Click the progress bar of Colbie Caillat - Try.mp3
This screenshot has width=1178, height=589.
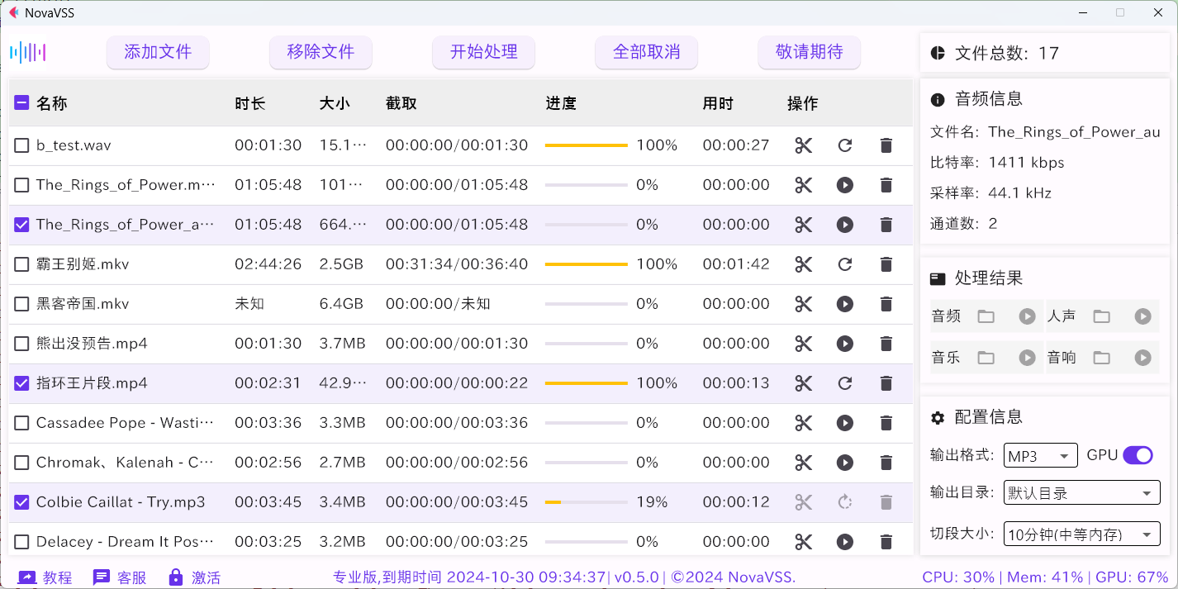(587, 501)
